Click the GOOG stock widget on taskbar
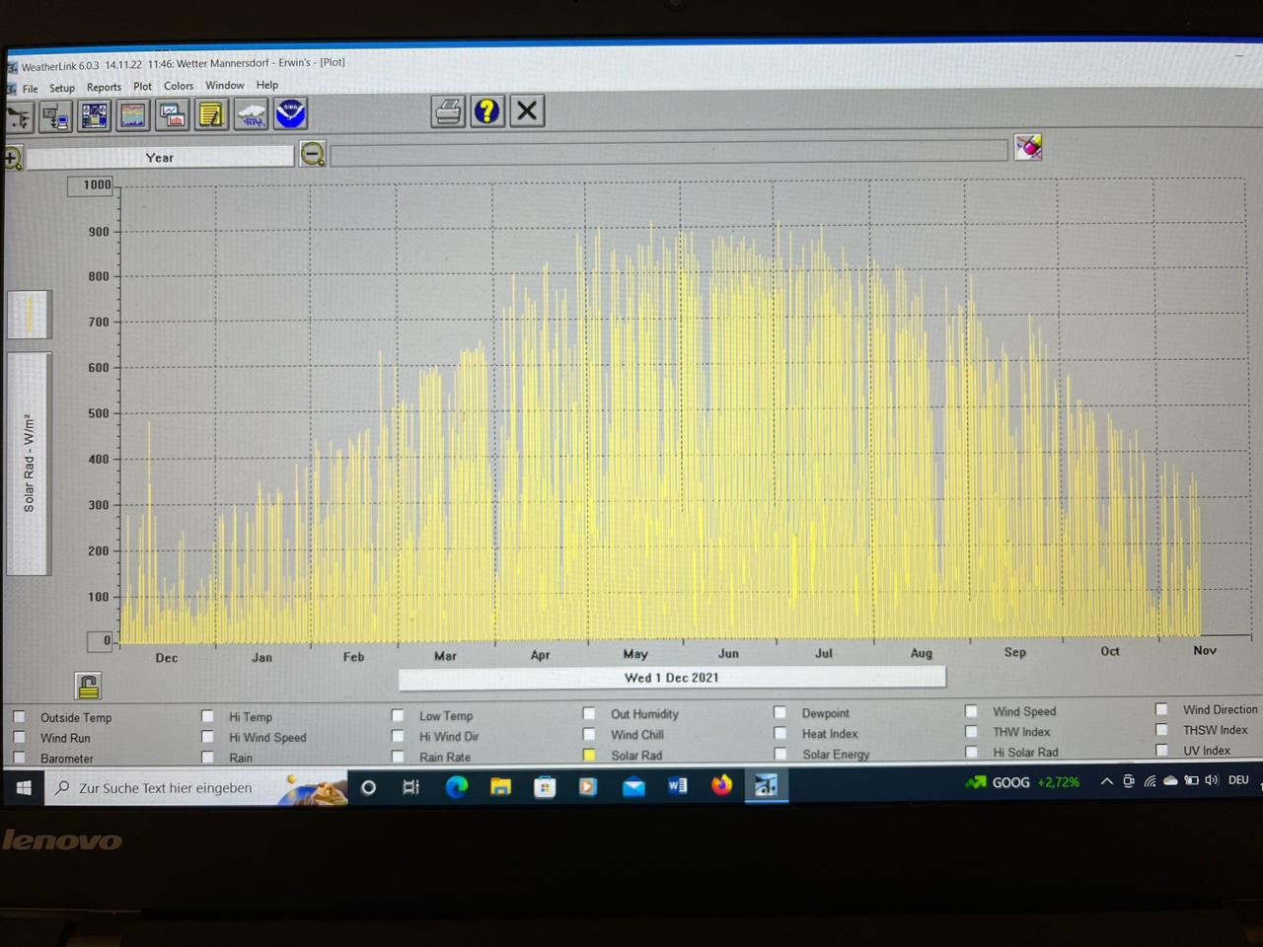 coord(1022,782)
